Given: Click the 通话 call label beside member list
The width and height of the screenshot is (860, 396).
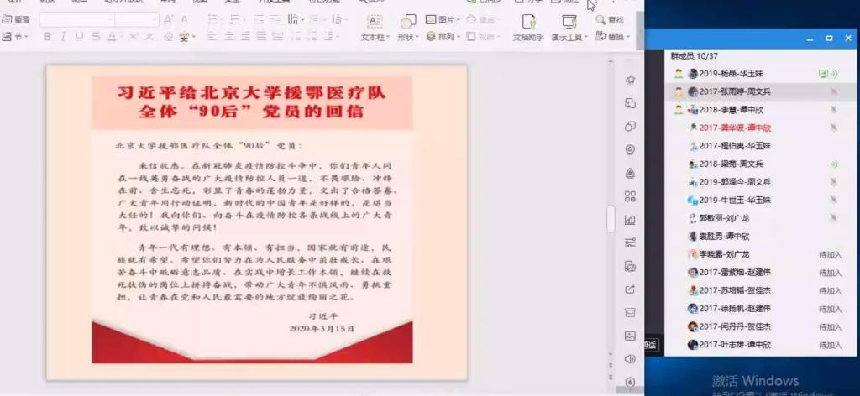Looking at the screenshot, I should click(651, 345).
